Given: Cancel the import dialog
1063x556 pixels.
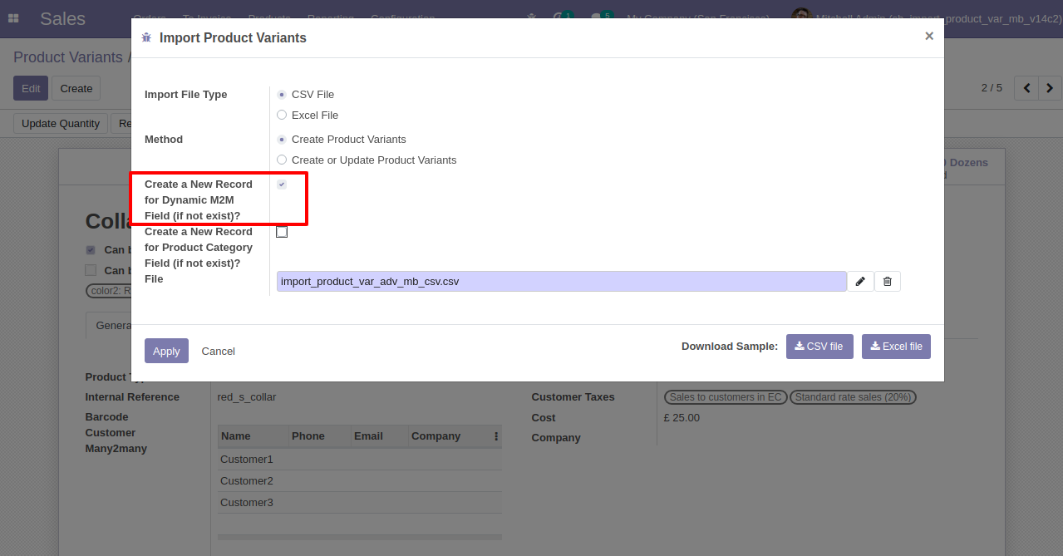Looking at the screenshot, I should pyautogui.click(x=219, y=351).
